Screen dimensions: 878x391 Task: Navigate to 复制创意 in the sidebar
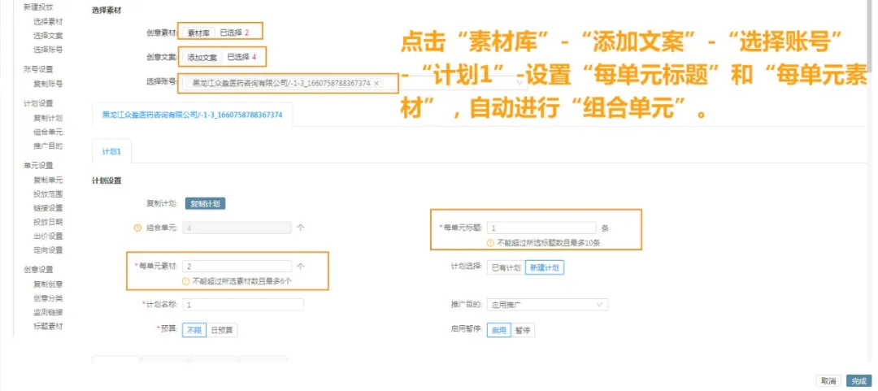48,284
